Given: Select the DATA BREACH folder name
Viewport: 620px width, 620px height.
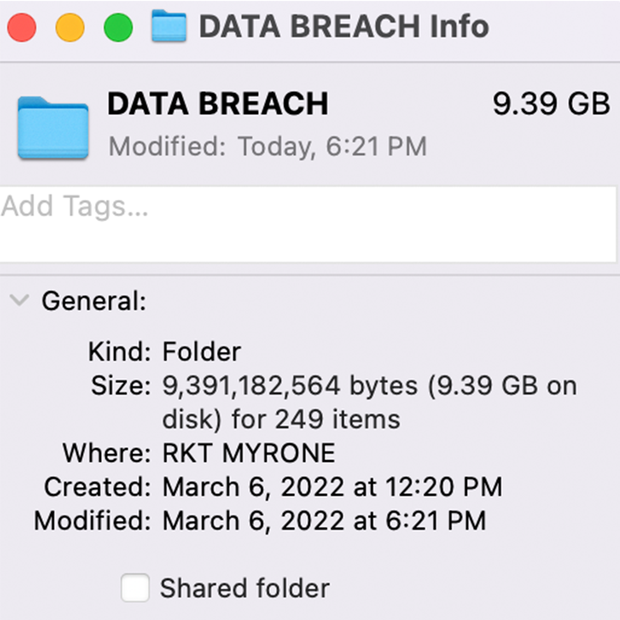Looking at the screenshot, I should click(218, 104).
